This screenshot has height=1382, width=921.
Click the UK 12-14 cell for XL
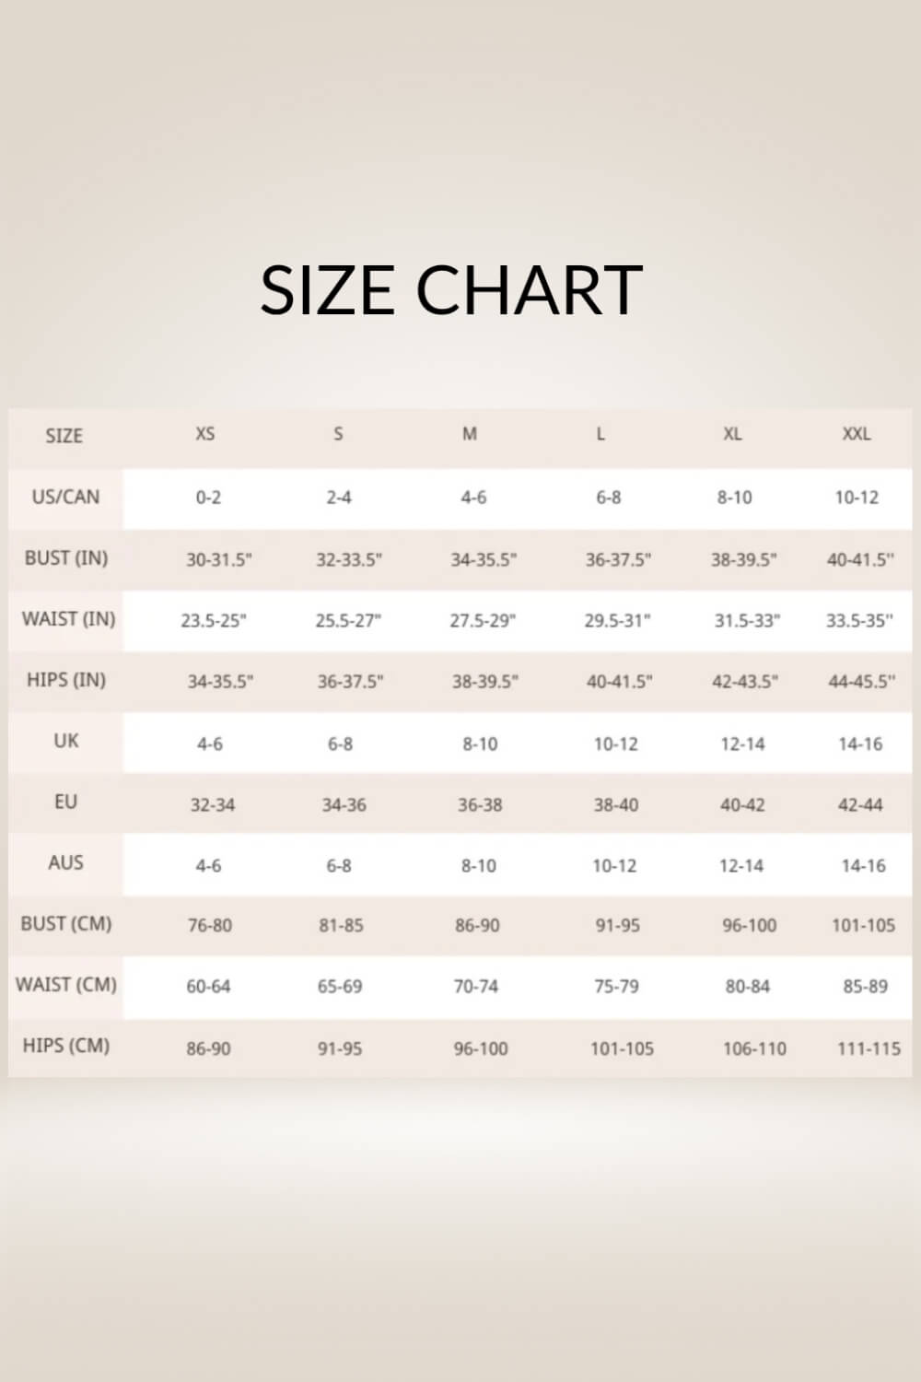[742, 744]
